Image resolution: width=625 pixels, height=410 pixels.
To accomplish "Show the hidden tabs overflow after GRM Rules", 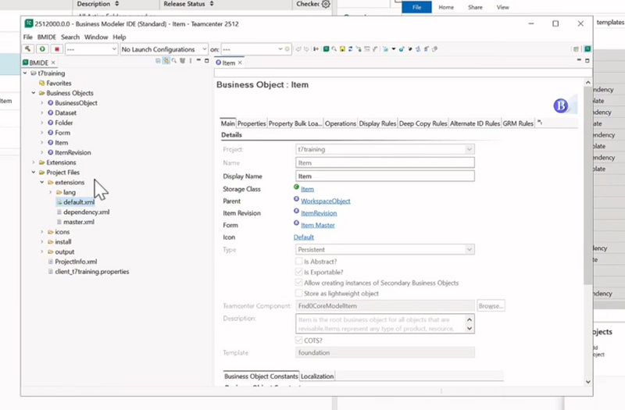I will point(540,123).
